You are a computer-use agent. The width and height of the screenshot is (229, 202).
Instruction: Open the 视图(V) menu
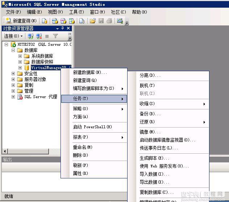pos(55,12)
